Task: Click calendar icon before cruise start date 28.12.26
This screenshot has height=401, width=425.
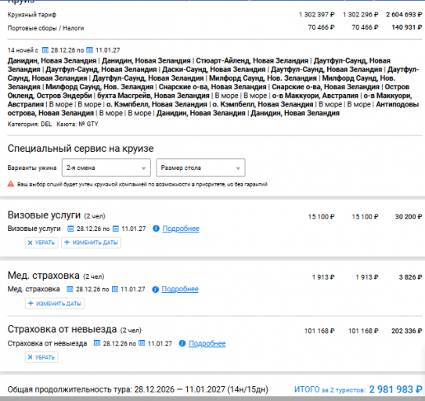Action: [x=45, y=50]
